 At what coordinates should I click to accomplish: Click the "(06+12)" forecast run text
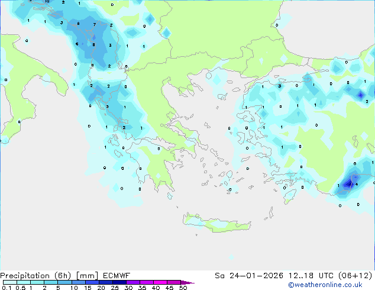(355, 276)
